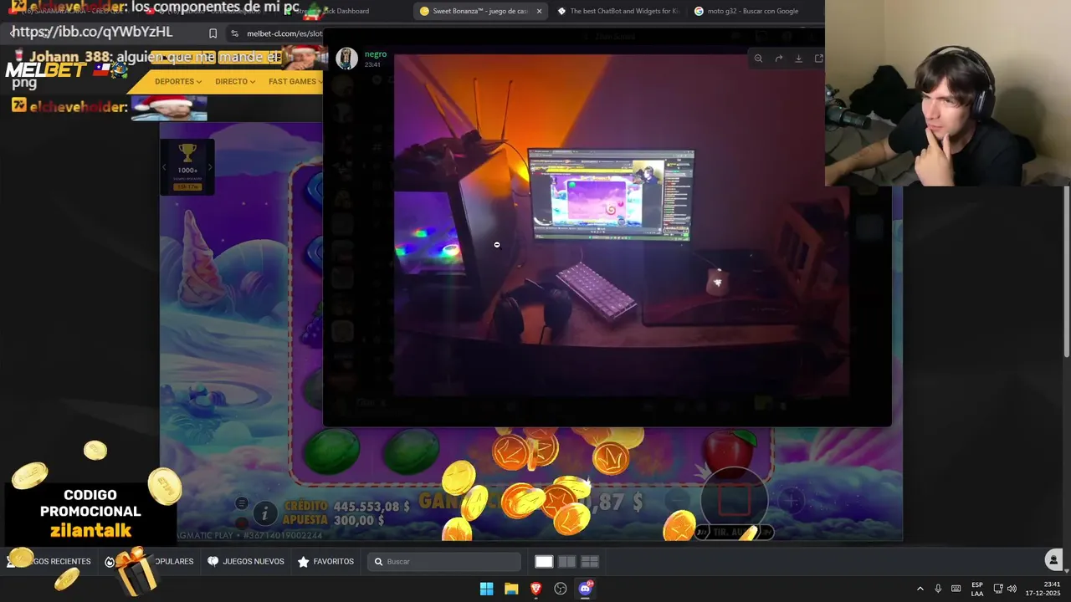This screenshot has height=602, width=1071.
Task: Select two-game split layout view
Action: point(566,562)
